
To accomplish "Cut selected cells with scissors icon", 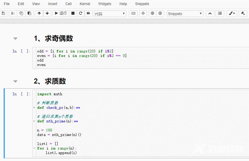I will 13,13.
